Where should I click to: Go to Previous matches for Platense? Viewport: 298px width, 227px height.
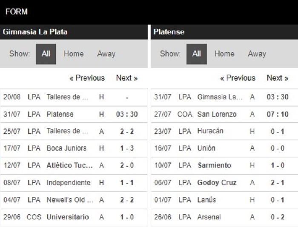click(x=238, y=78)
